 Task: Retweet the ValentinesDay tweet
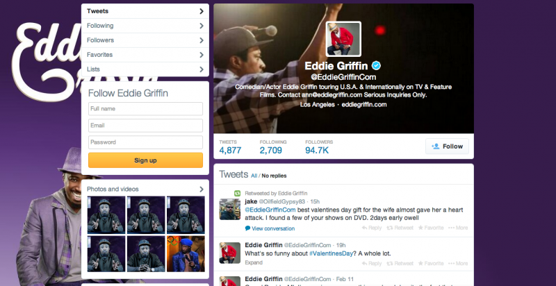tap(400, 263)
